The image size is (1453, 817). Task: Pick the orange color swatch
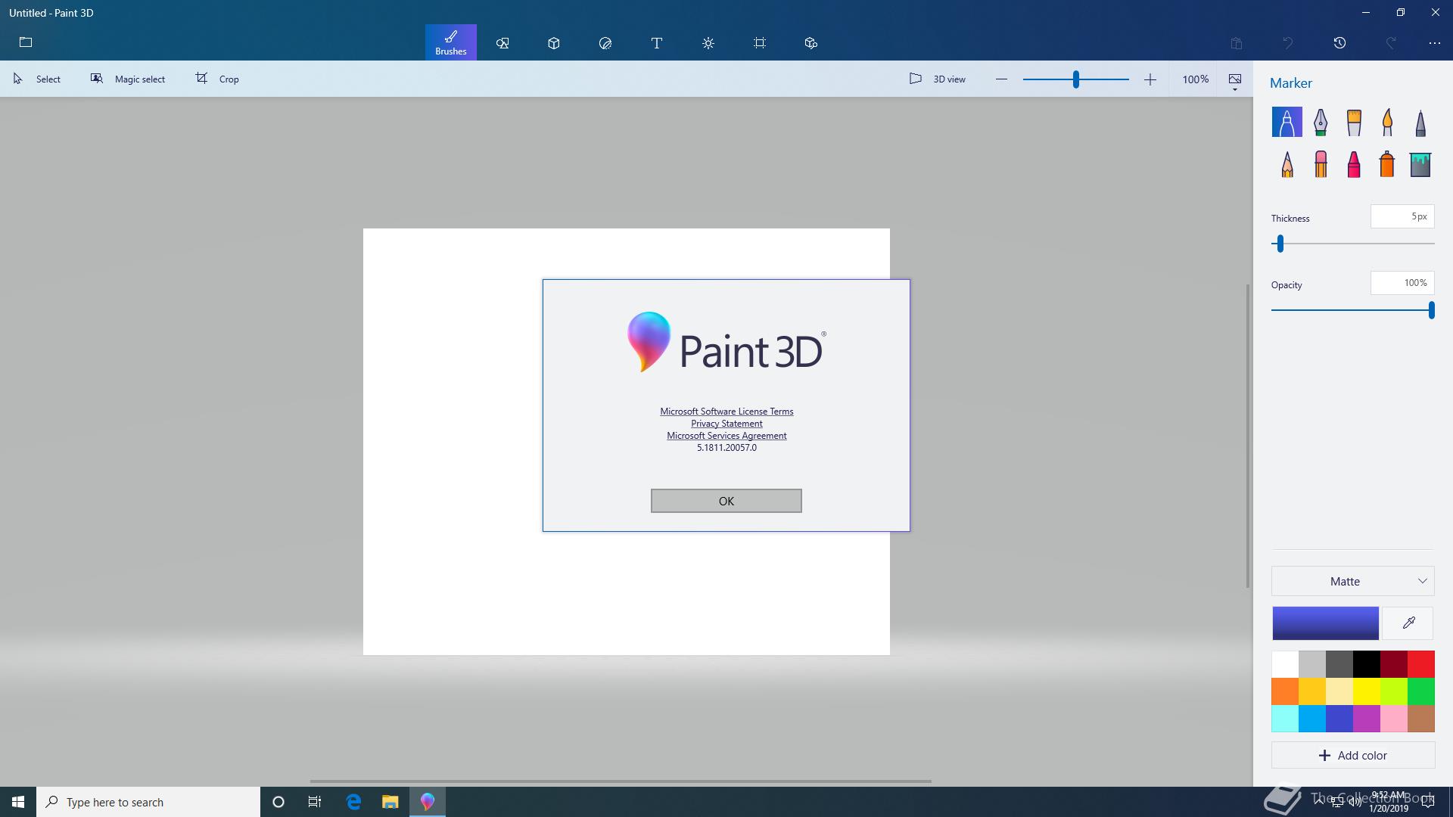[x=1285, y=691]
